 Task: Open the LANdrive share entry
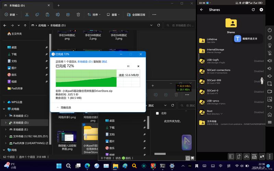[212, 40]
